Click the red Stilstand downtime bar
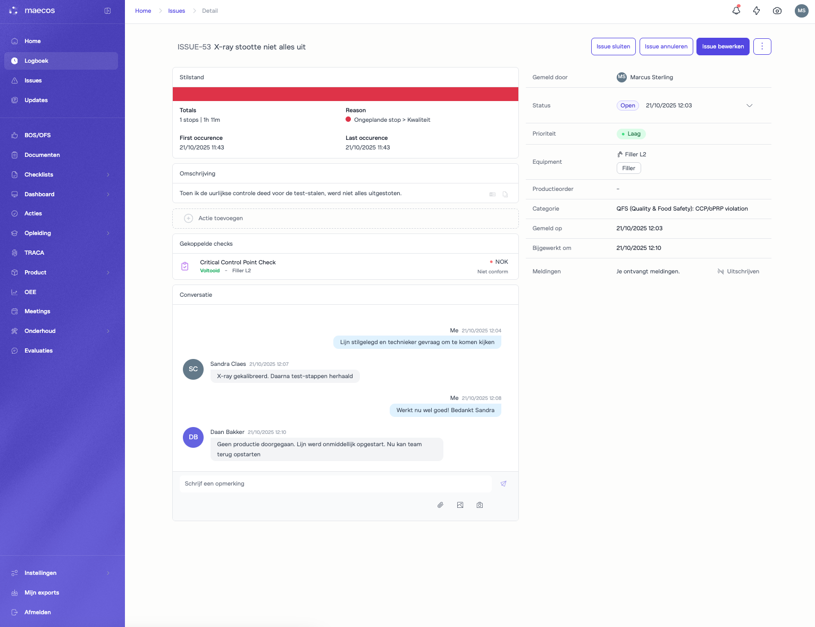 (x=346, y=94)
